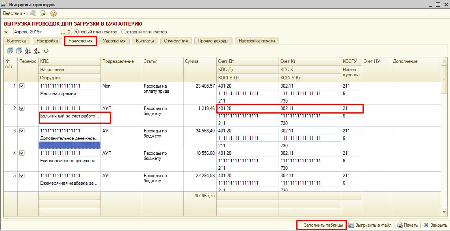Open the Настройка печати tab
Image resolution: width=450 pixels, height=231 pixels.
(x=257, y=41)
